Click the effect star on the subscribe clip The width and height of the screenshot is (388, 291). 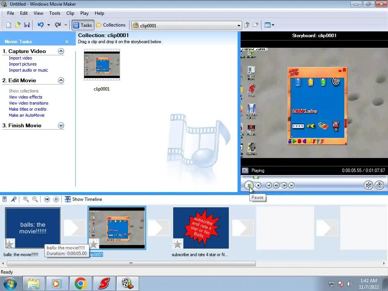tap(178, 244)
